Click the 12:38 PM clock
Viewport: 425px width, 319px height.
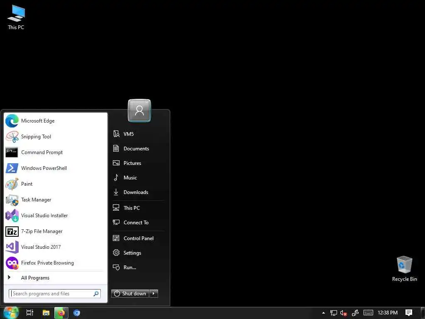388,313
